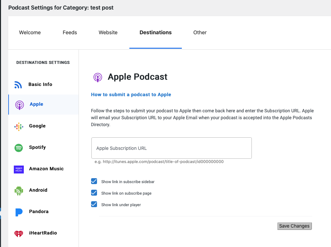Open iHeartRadio destination label
The image size is (331, 247).
[x=43, y=233]
